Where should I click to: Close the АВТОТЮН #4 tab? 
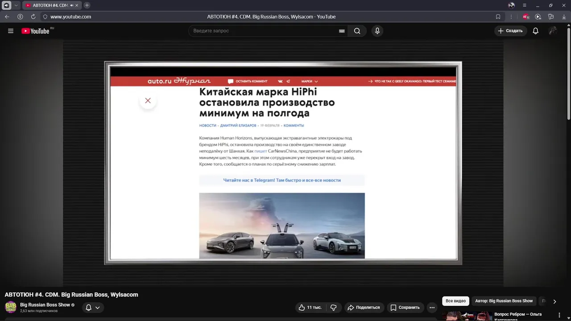coord(78,5)
